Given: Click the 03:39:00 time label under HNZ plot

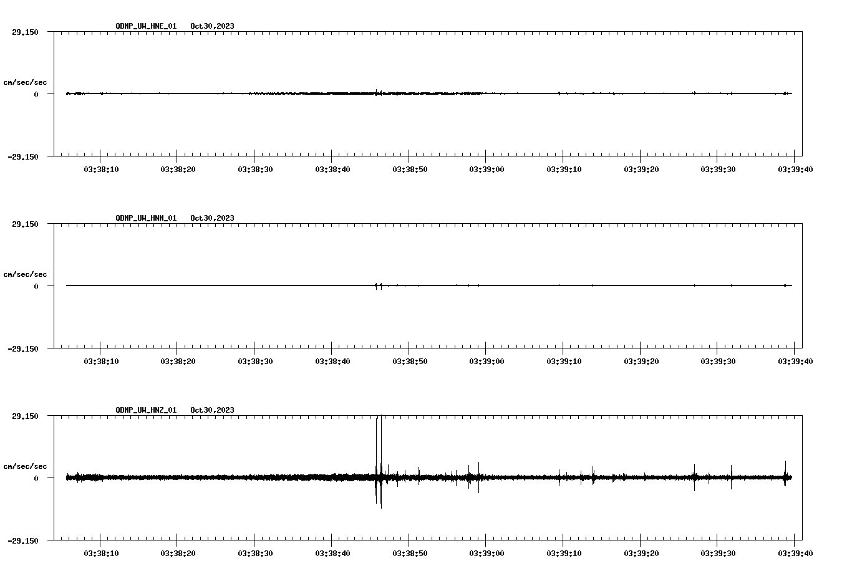Looking at the screenshot, I should coord(486,553).
